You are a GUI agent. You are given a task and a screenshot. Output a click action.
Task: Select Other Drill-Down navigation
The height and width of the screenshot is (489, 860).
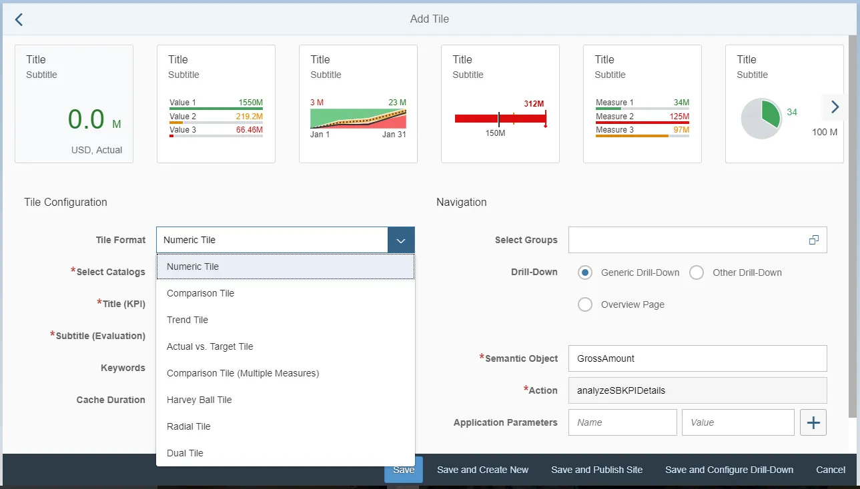tap(696, 272)
